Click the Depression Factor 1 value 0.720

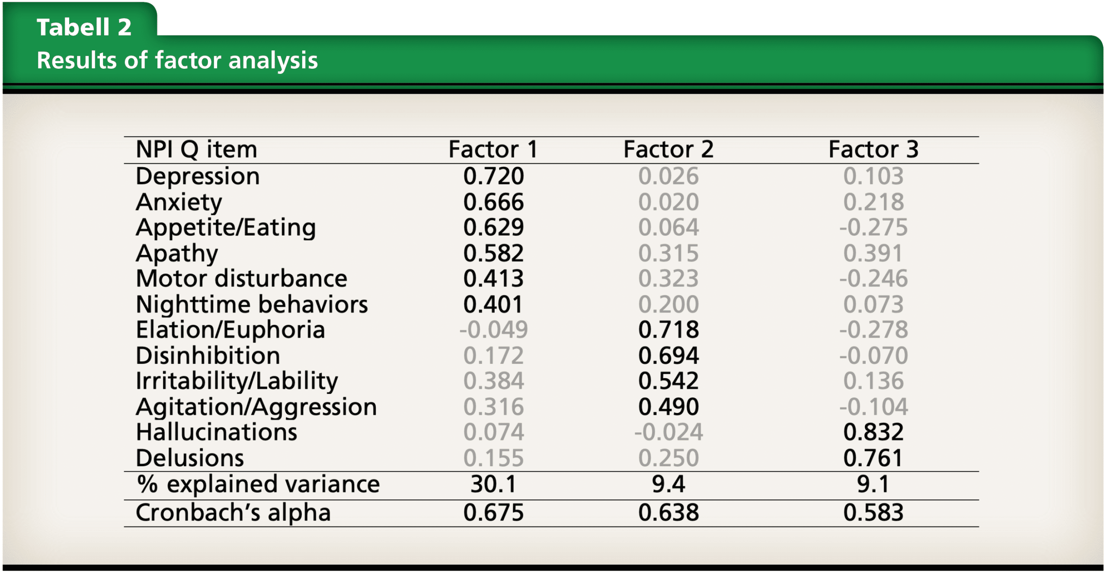493,176
